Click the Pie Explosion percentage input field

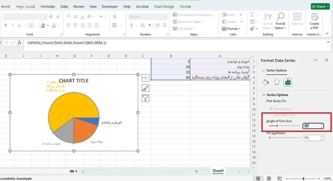click(309, 137)
